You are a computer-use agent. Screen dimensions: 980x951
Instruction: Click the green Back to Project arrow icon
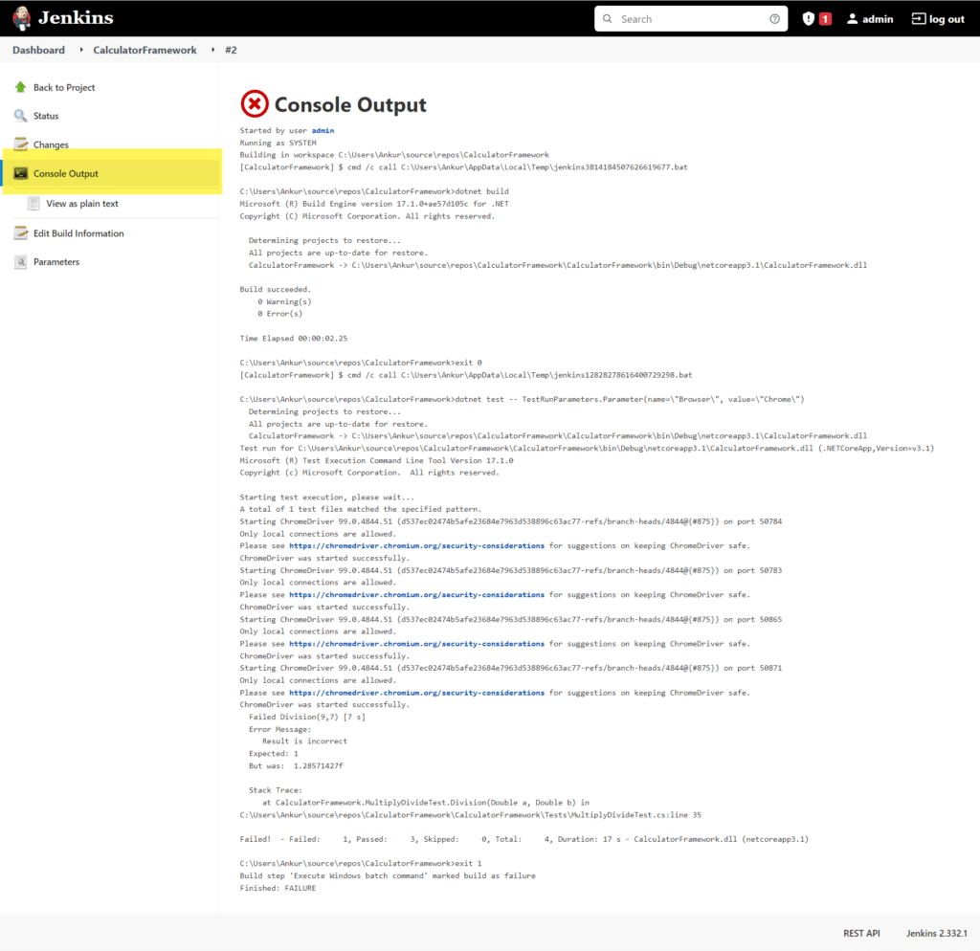pos(21,87)
